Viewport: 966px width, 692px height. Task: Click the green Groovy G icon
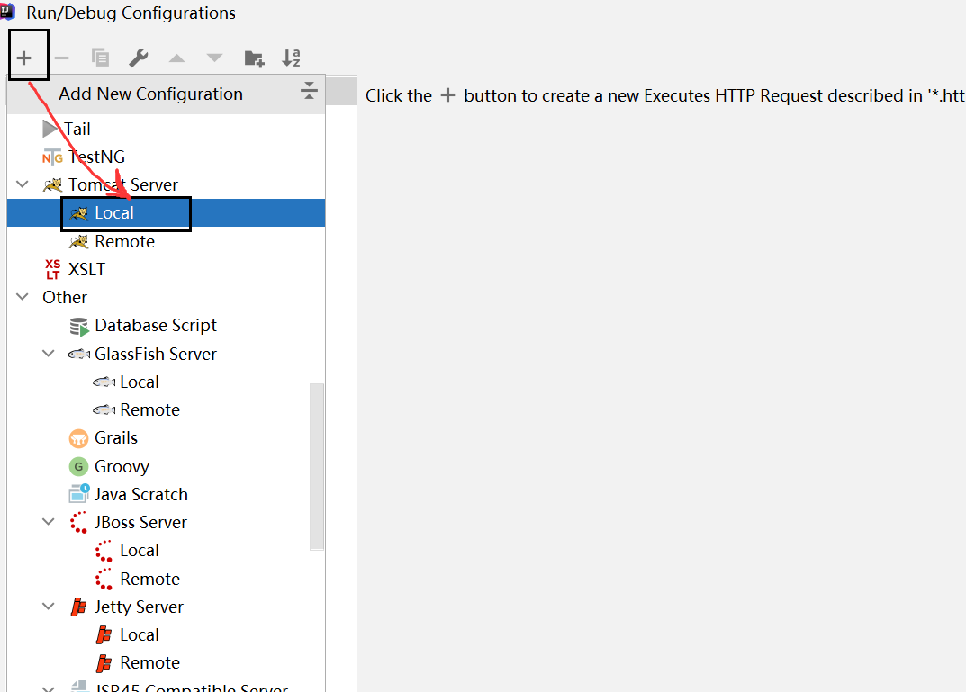coord(78,467)
